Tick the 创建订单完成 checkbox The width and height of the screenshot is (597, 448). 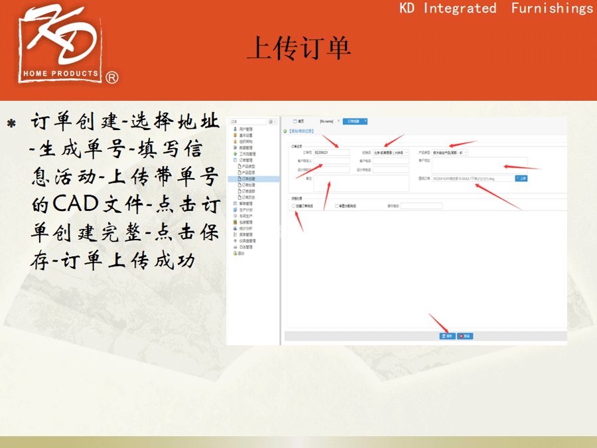294,206
